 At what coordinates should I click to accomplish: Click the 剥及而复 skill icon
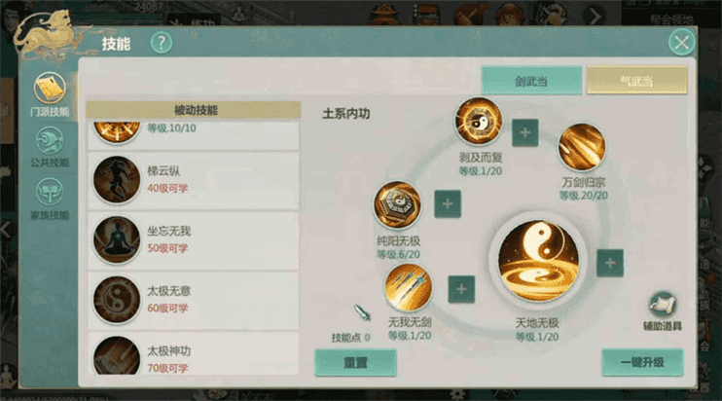point(479,122)
